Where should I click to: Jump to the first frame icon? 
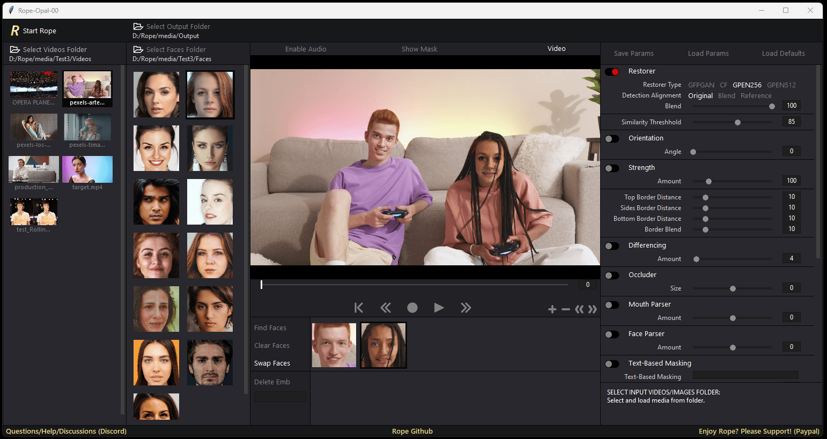coord(359,308)
